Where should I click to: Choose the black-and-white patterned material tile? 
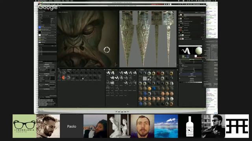(149, 78)
